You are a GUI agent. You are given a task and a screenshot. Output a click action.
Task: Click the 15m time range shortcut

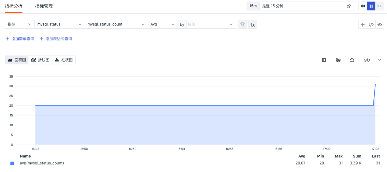(x=253, y=6)
